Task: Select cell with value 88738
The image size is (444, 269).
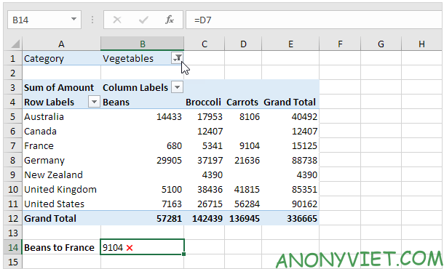Action: (x=290, y=160)
